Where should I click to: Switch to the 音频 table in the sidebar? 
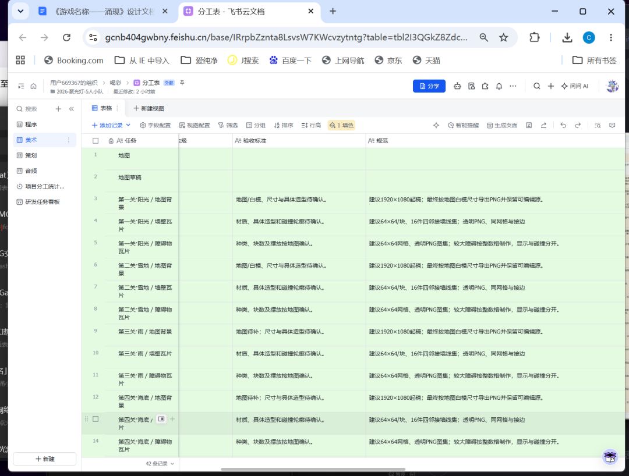point(44,171)
